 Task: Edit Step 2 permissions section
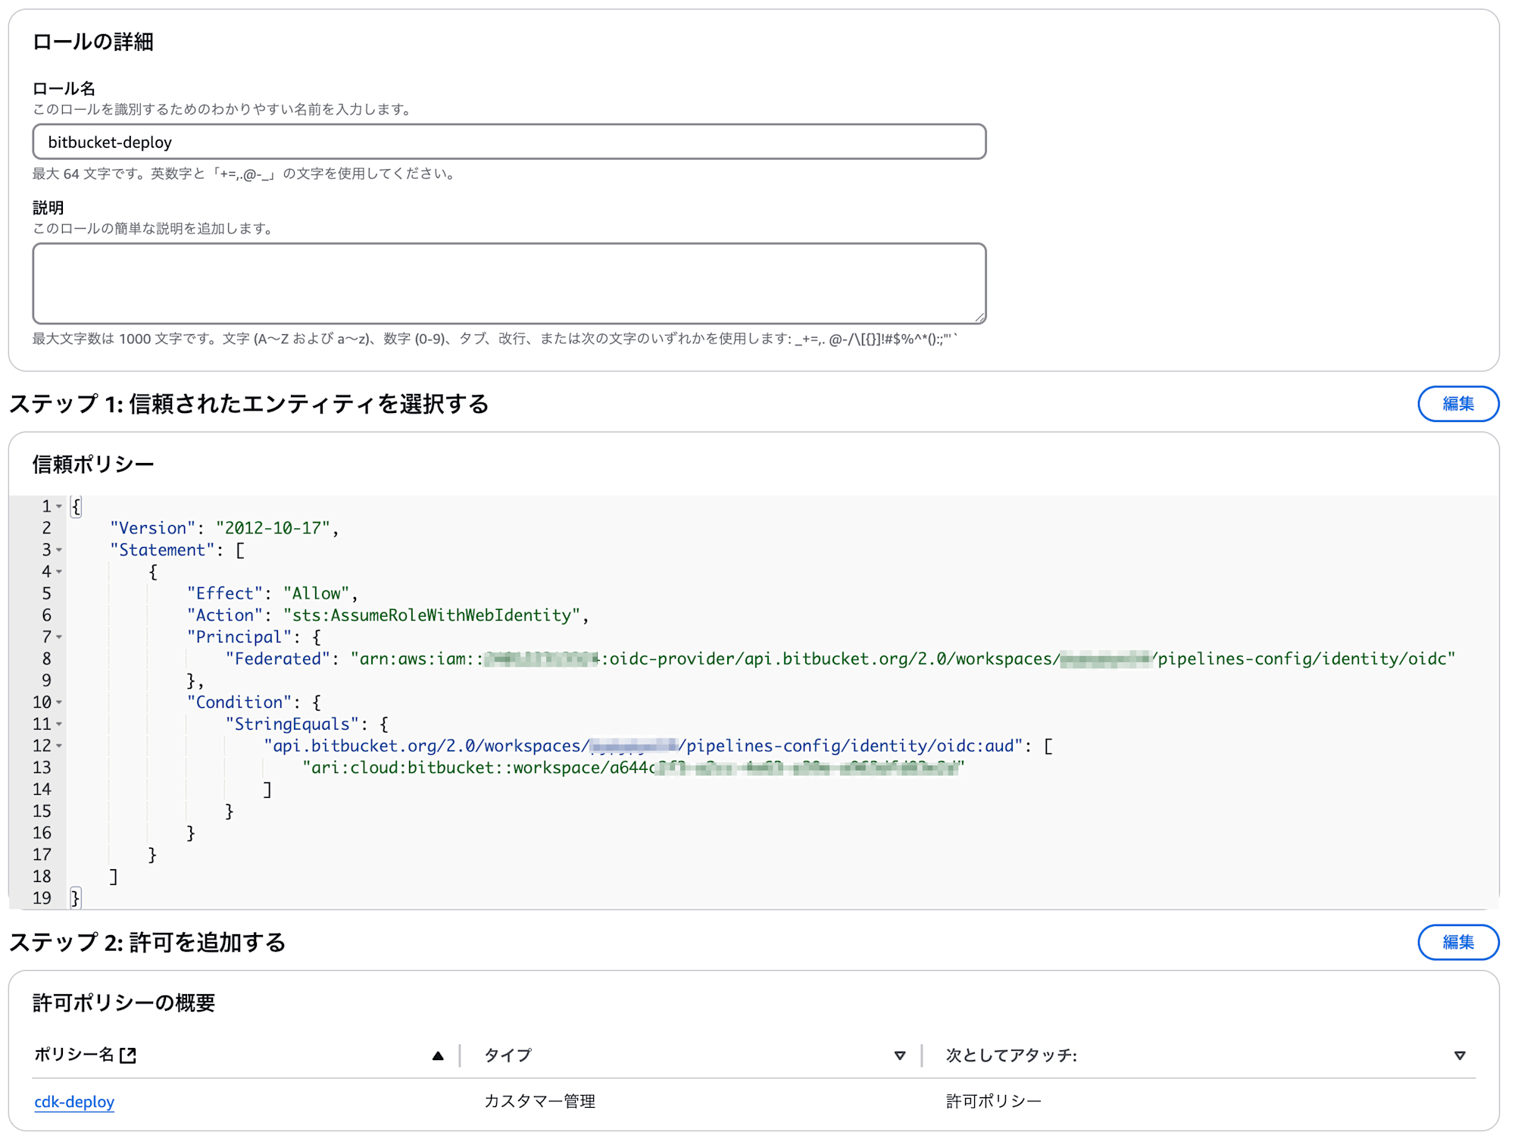click(1457, 942)
